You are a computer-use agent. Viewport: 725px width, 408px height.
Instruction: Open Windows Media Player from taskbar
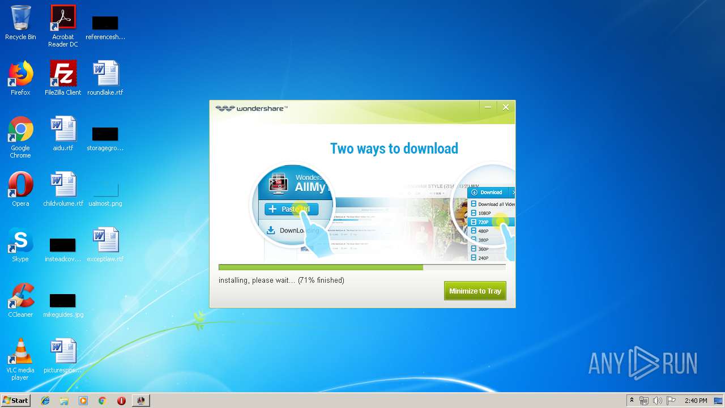[x=83, y=401]
